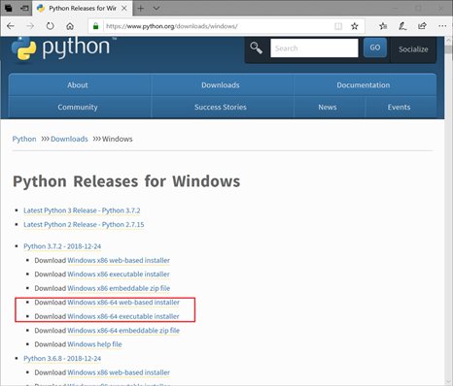The height and width of the screenshot is (386, 453).
Task: Click the GO search button
Action: pyautogui.click(x=375, y=48)
